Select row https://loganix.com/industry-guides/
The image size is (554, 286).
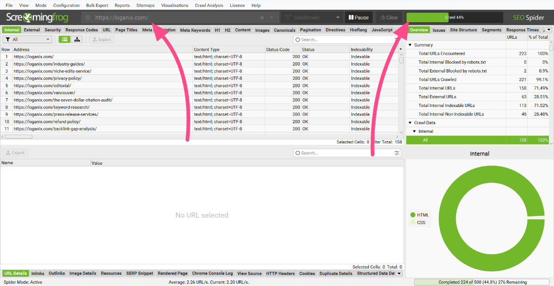coord(199,64)
